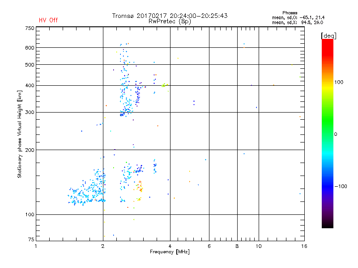The width and height of the screenshot is (358, 268).
Task: Click the y-axis tick label '400'
Action: coord(30,85)
